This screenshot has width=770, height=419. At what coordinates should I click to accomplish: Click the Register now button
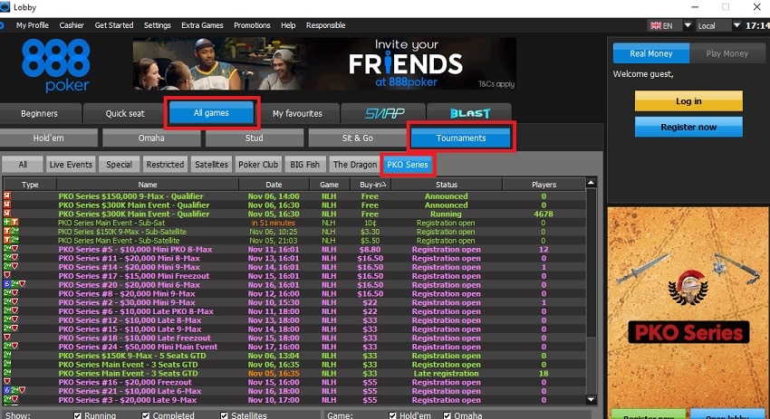click(x=688, y=127)
